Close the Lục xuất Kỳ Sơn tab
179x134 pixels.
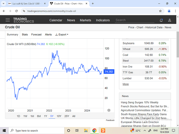click(x=45, y=3)
